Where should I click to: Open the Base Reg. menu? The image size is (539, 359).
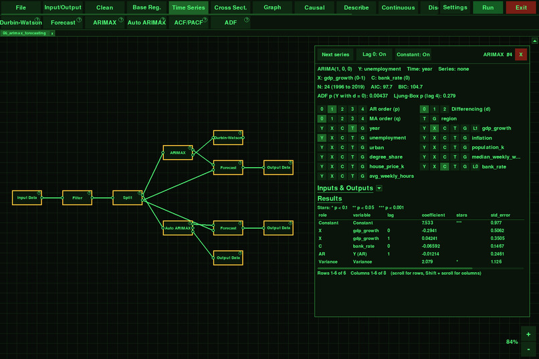point(146,7)
